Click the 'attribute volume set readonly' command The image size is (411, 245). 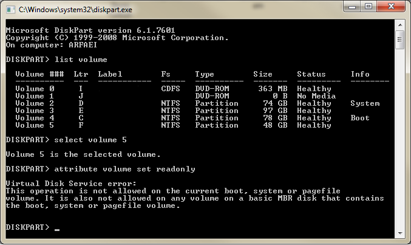pos(124,169)
